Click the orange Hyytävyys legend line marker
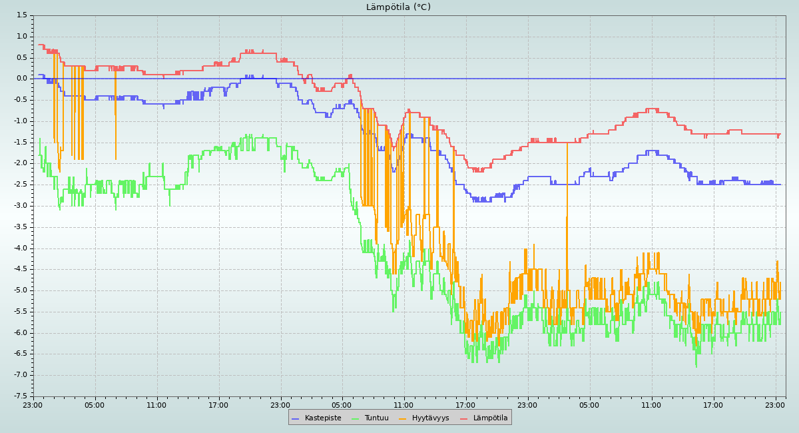Image resolution: width=799 pixels, height=433 pixels. tap(403, 418)
